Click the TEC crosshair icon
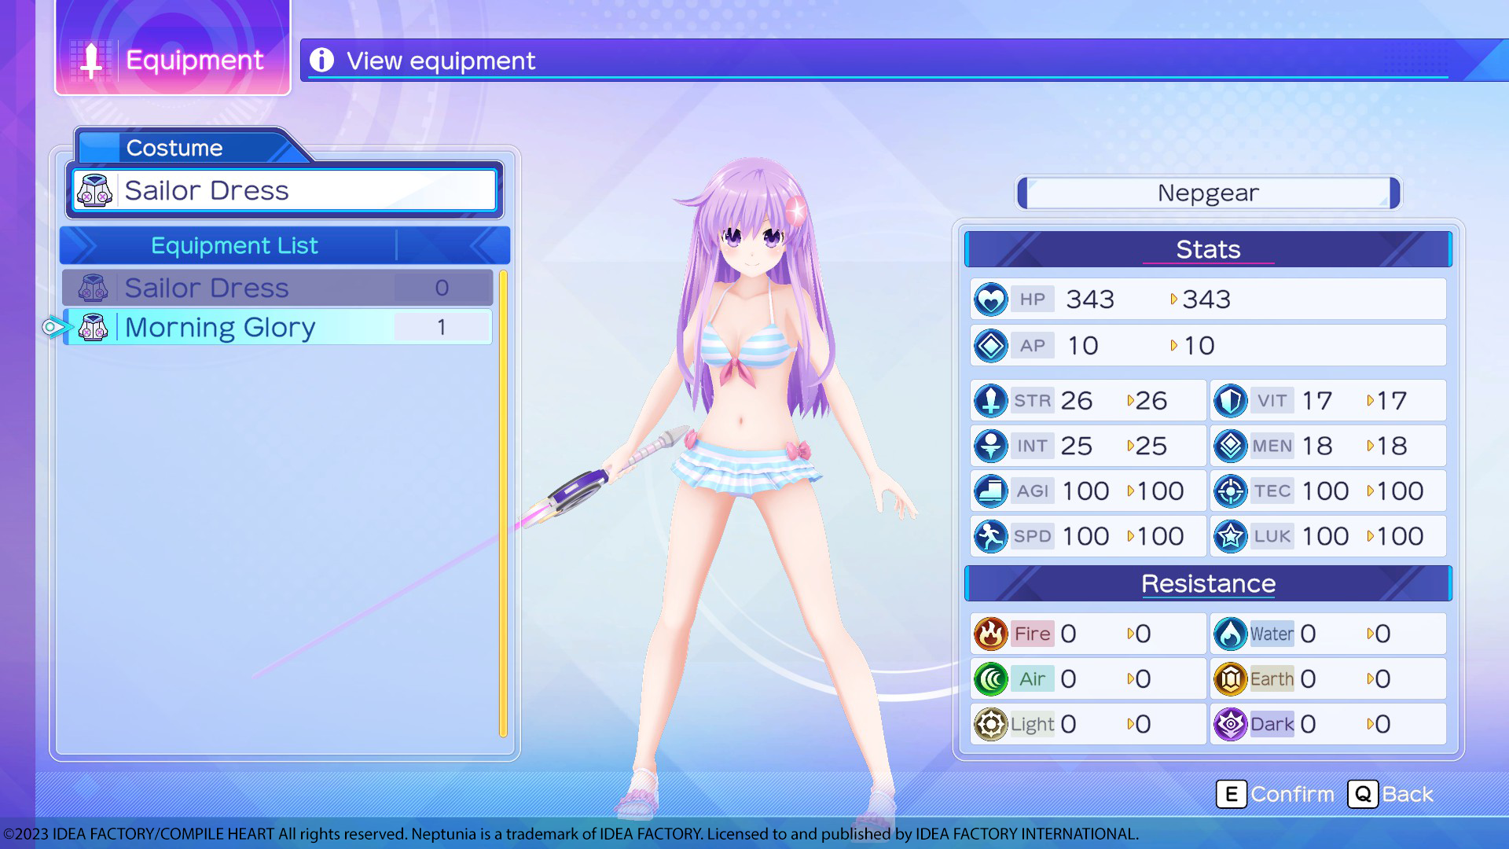 click(x=1230, y=491)
